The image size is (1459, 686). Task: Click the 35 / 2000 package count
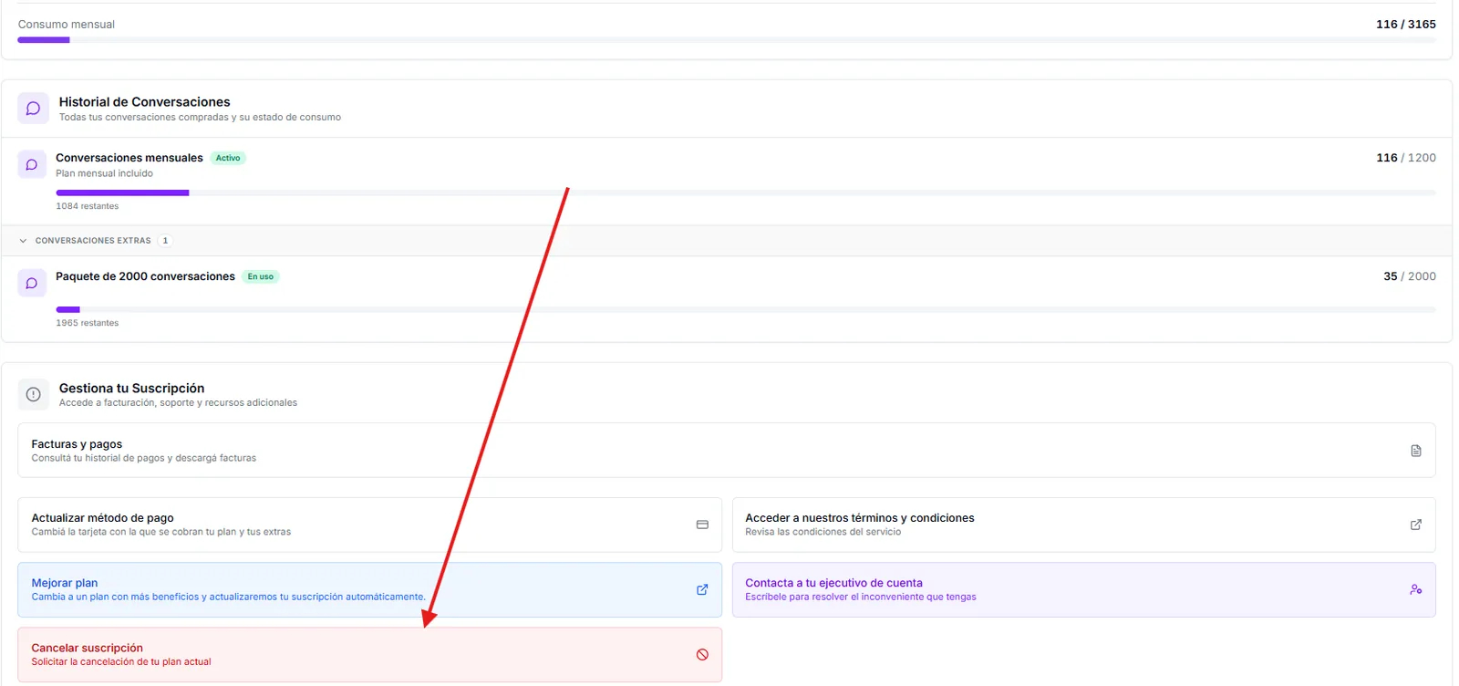click(1410, 276)
